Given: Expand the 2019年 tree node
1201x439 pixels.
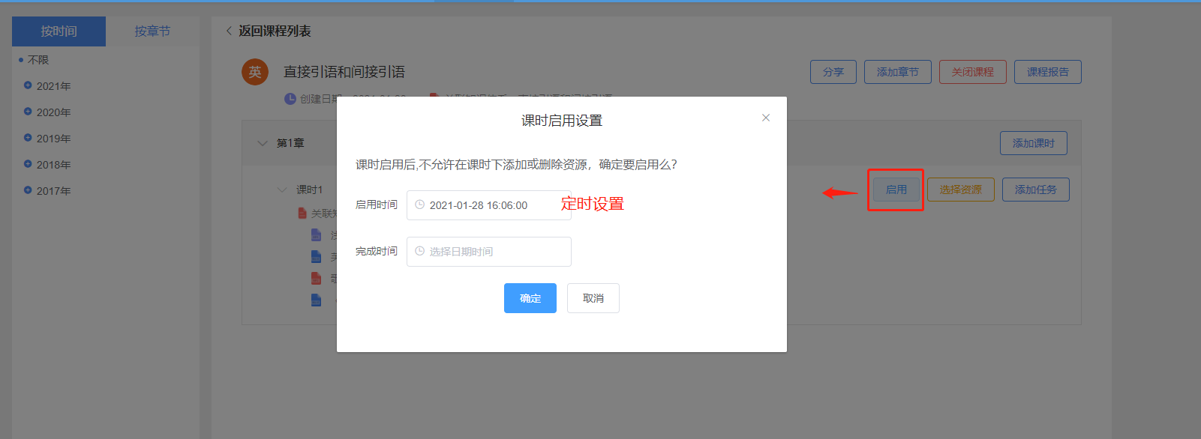Looking at the screenshot, I should [x=28, y=138].
